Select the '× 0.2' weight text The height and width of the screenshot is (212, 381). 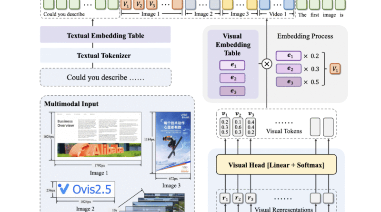[311, 56]
